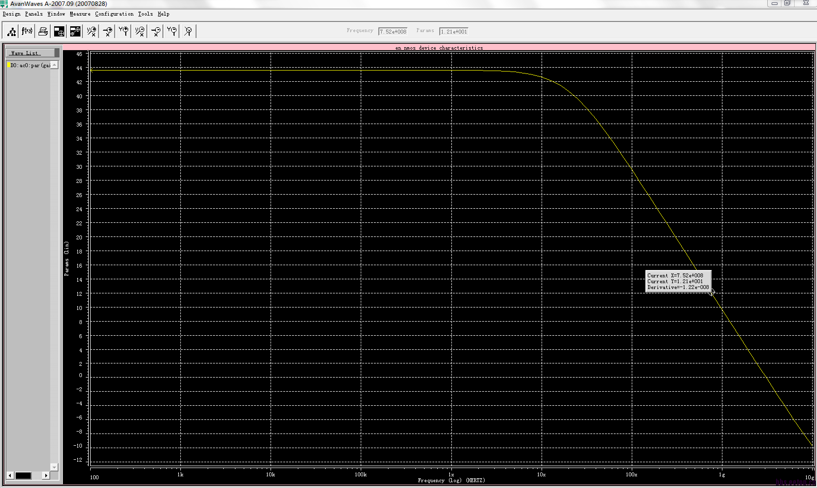817x488 pixels.
Task: Minimize the AvanWaves window
Action: pyautogui.click(x=774, y=3)
